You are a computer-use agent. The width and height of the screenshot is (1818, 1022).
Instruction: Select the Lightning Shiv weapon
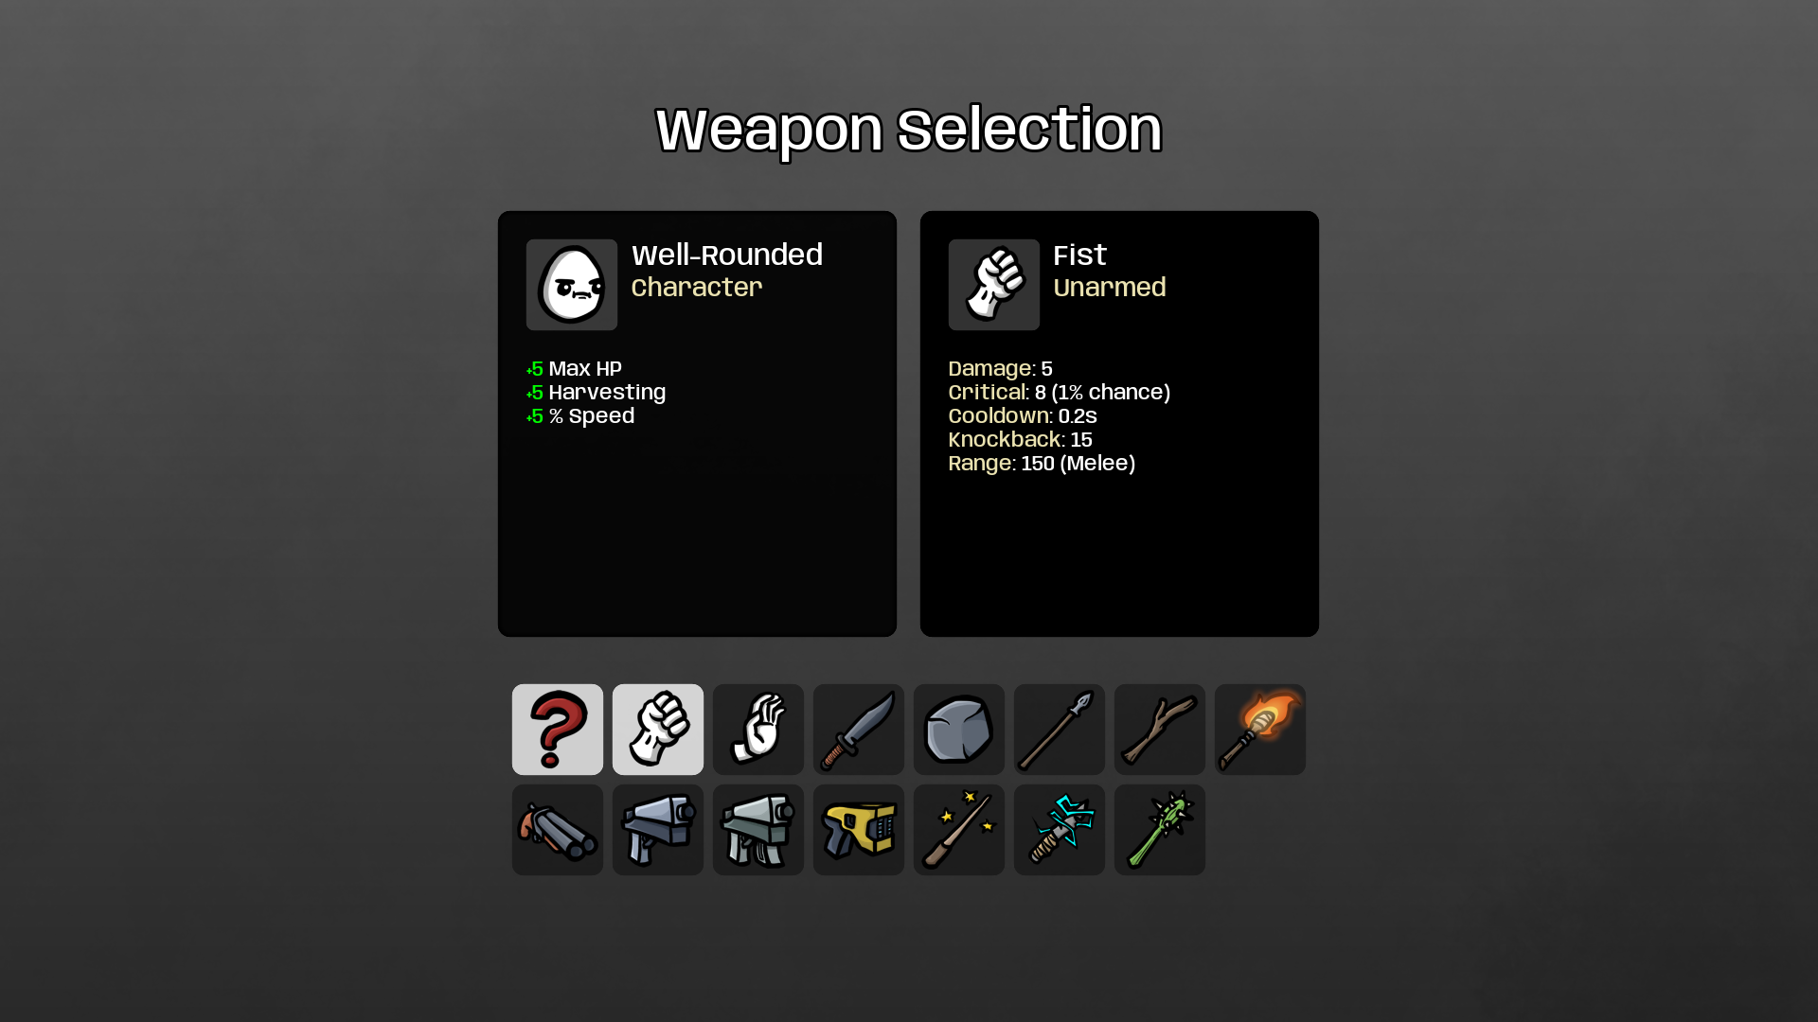tap(1060, 830)
